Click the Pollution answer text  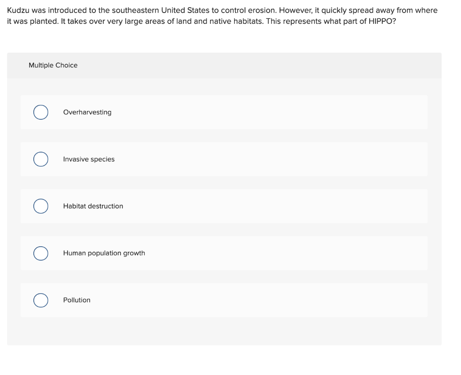point(77,300)
